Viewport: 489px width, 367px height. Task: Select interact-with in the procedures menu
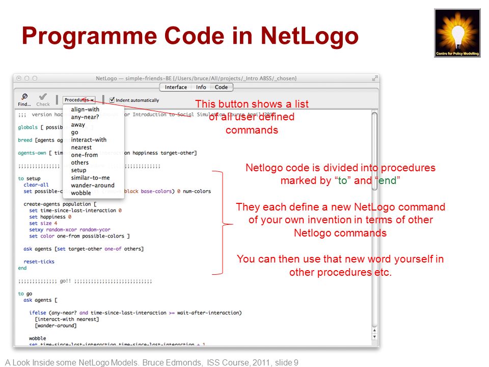click(89, 140)
